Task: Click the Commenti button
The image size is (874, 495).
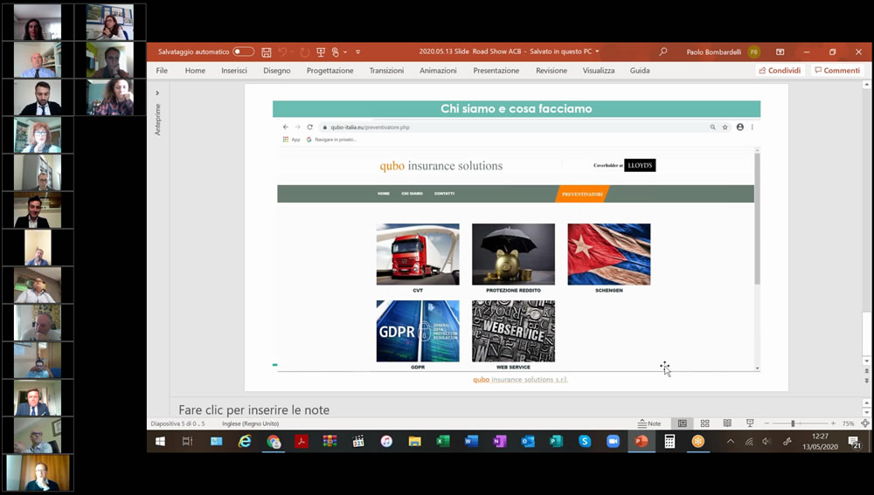Action: [x=837, y=70]
